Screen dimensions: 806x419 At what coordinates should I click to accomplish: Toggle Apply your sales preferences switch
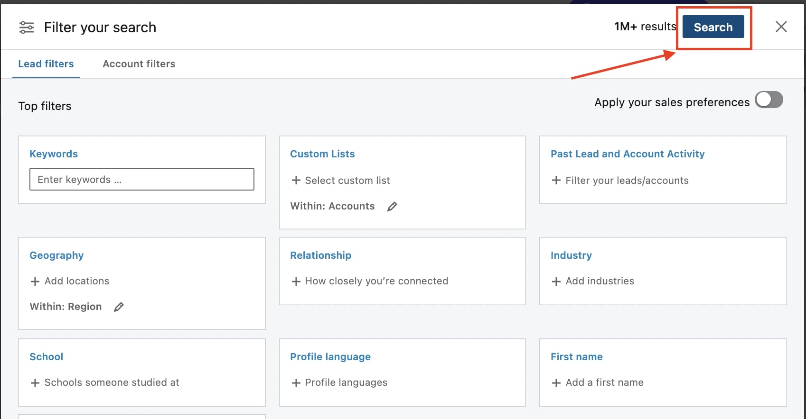pos(769,100)
